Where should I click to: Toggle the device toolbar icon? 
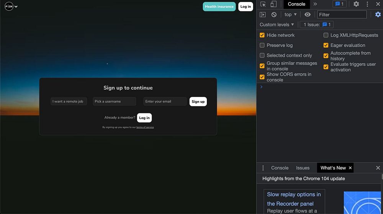[273, 4]
